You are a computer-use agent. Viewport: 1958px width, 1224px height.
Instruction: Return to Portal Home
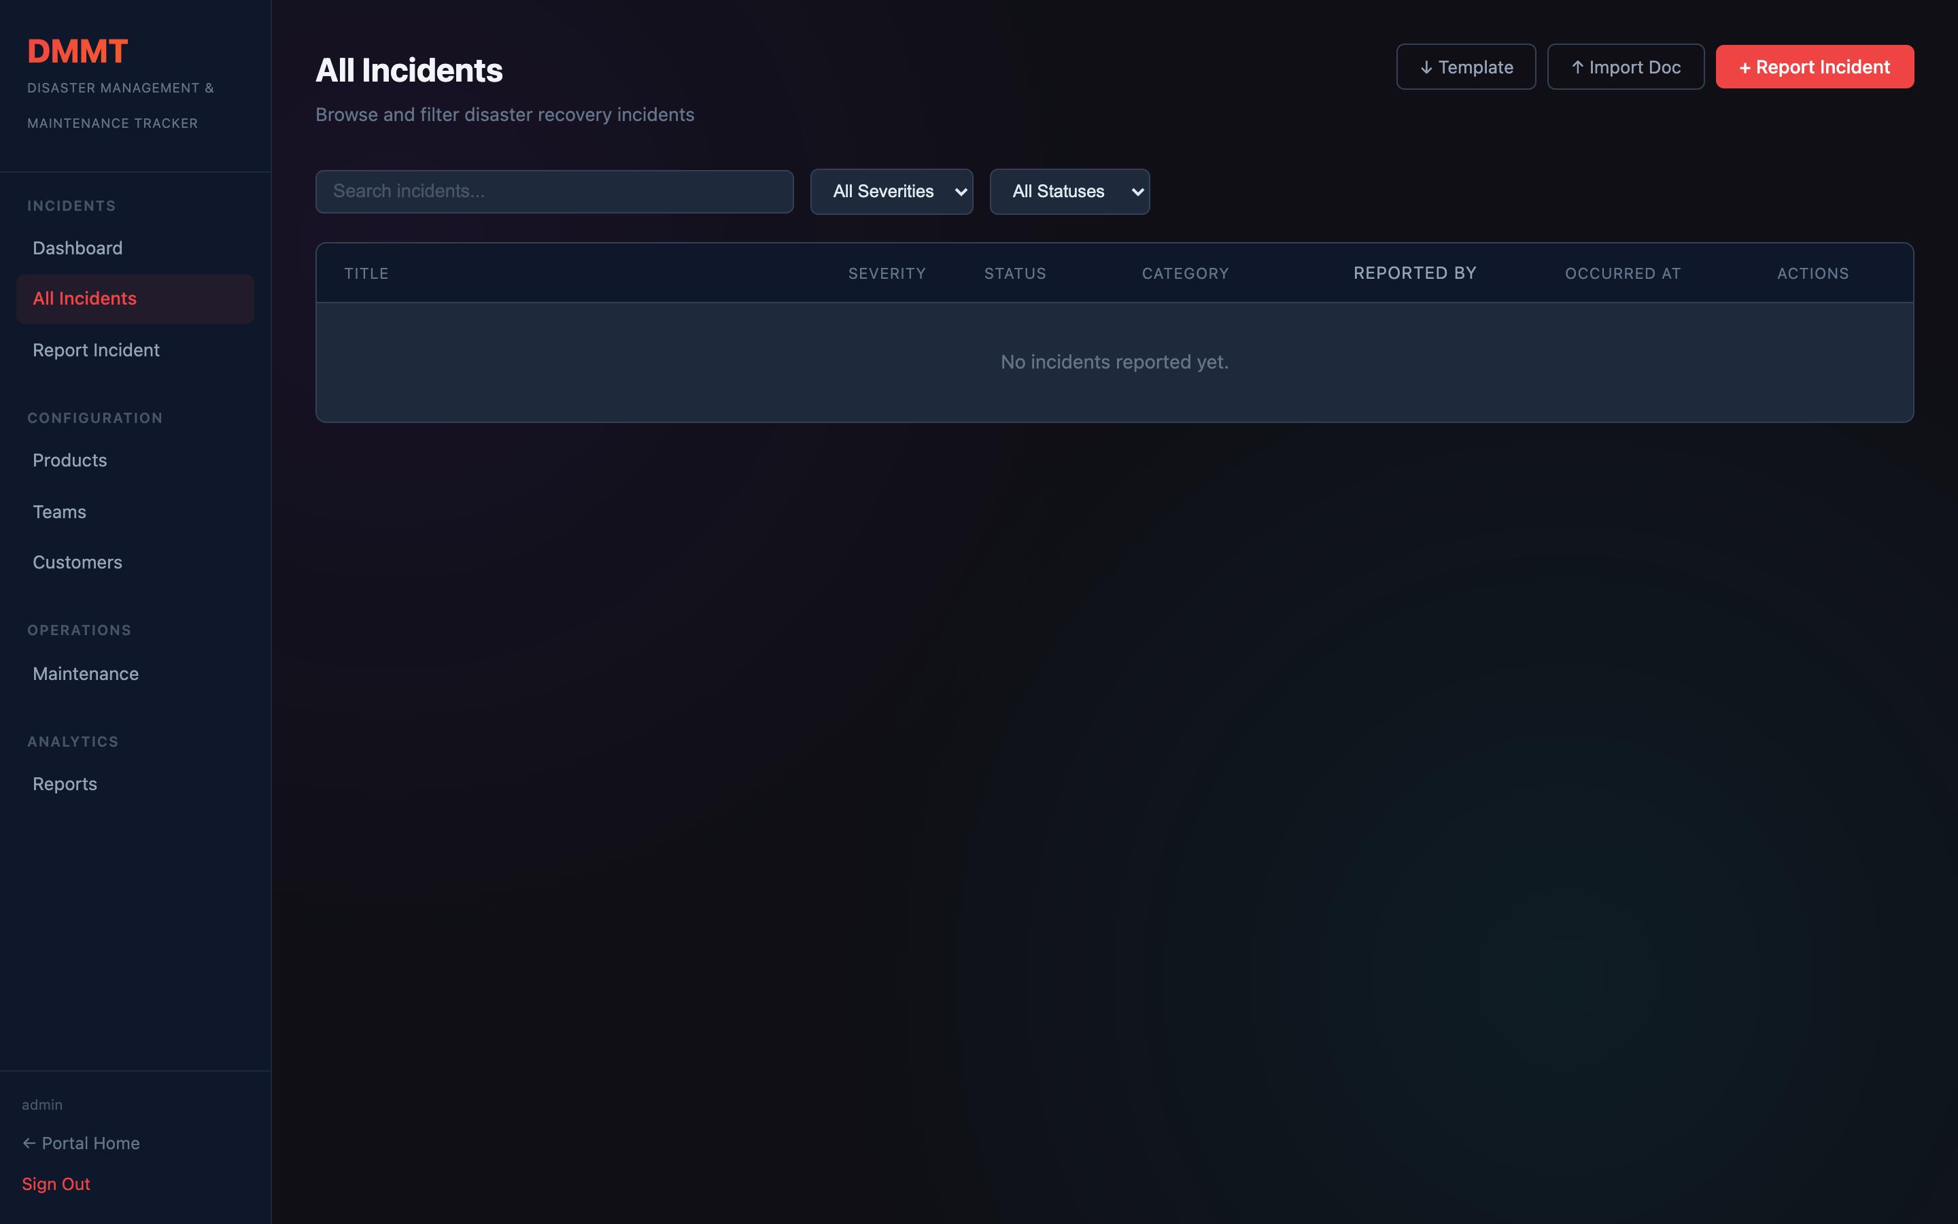coord(90,1143)
